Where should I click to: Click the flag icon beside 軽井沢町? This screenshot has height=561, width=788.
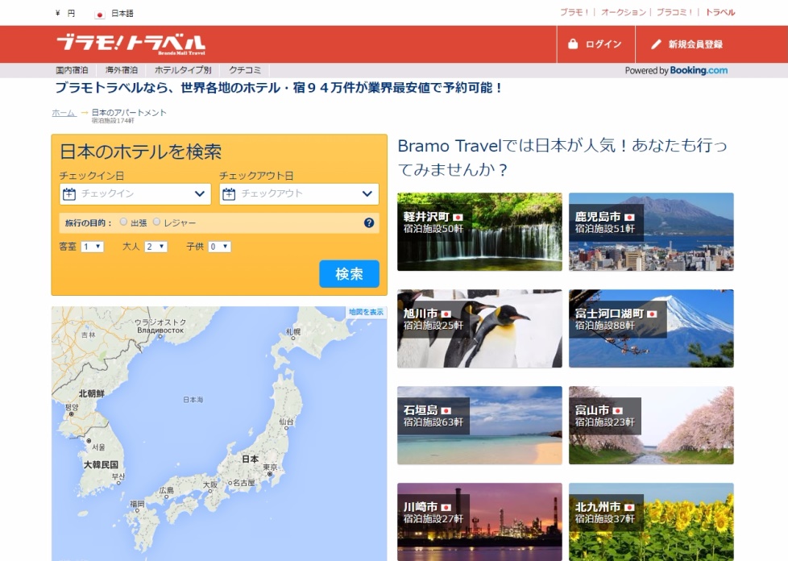458,217
